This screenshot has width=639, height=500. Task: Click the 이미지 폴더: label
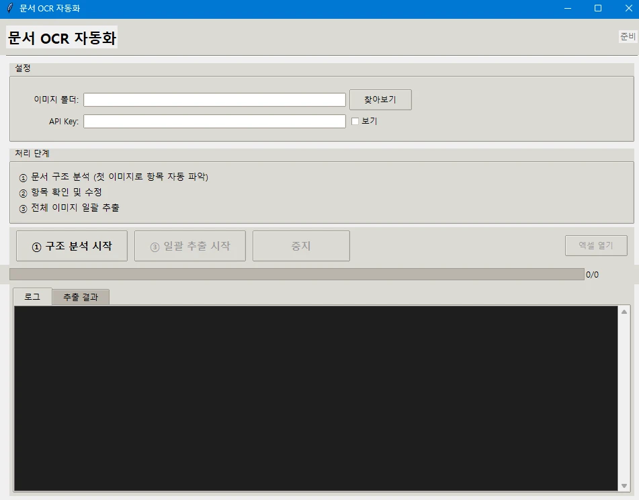coord(56,100)
